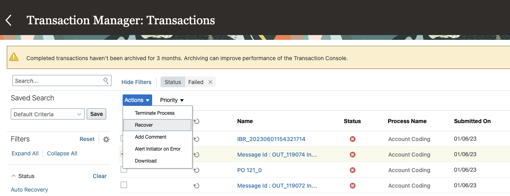The image size is (510, 196).
Task: Click the failed status icon for PO 121_0
Action: click(x=352, y=170)
